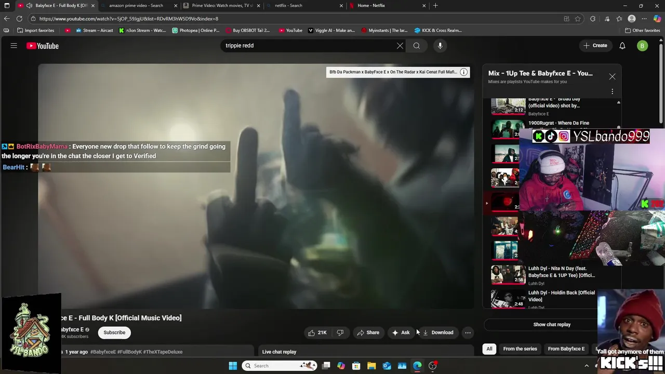Image resolution: width=665 pixels, height=374 pixels.
Task: Open File Explorer from the taskbar
Action: 371,366
